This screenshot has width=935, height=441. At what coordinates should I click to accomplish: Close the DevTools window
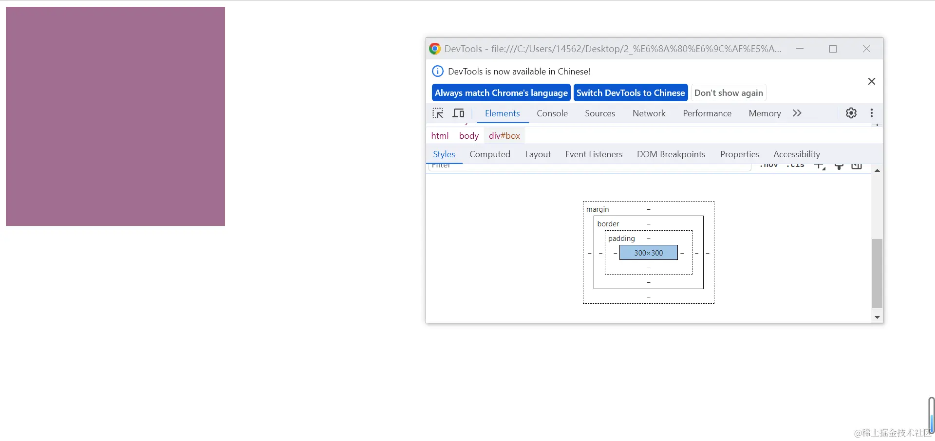pos(866,49)
